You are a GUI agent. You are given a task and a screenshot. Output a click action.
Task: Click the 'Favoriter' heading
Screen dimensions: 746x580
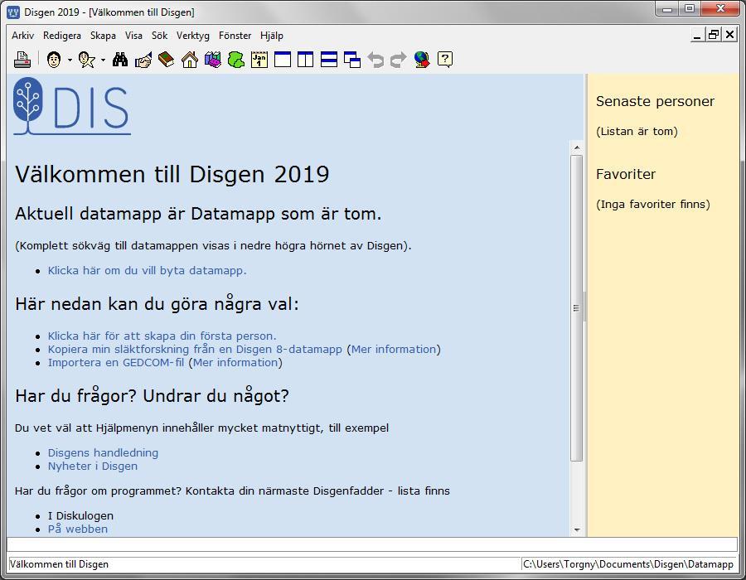(x=626, y=175)
